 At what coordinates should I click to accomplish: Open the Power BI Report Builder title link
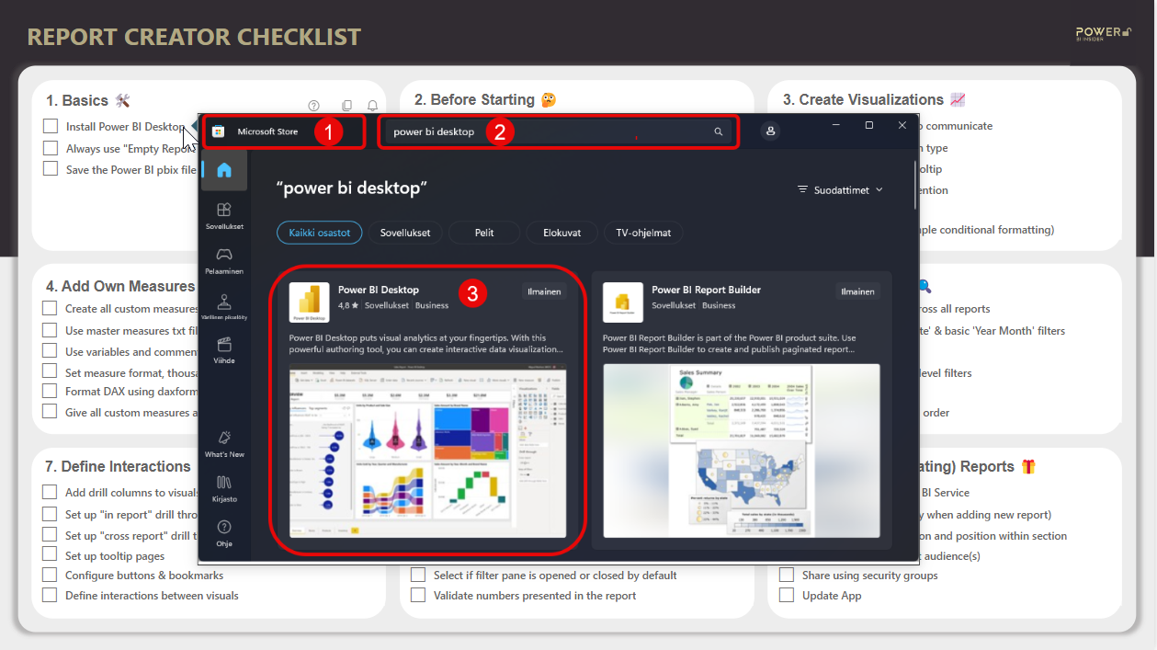click(707, 290)
